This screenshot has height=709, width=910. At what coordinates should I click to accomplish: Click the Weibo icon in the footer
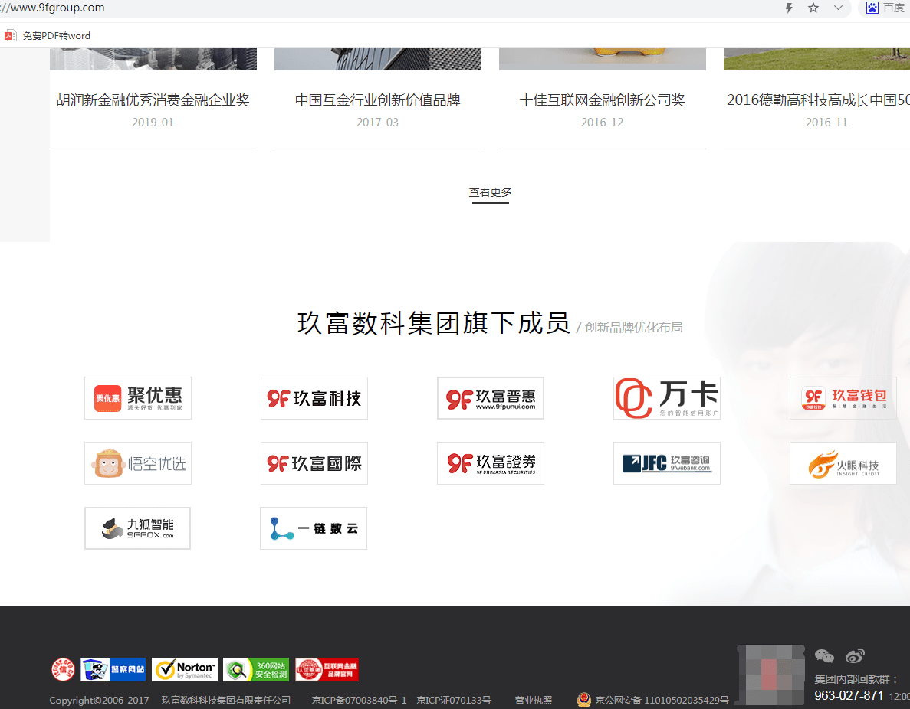pos(855,655)
